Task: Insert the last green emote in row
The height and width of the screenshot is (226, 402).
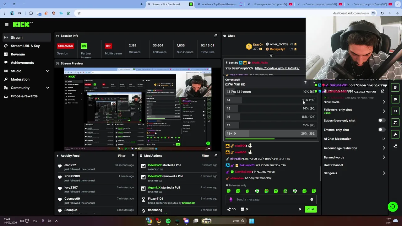Action: tap(314, 191)
